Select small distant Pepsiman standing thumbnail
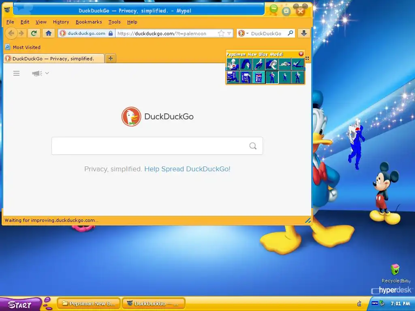 [285, 77]
